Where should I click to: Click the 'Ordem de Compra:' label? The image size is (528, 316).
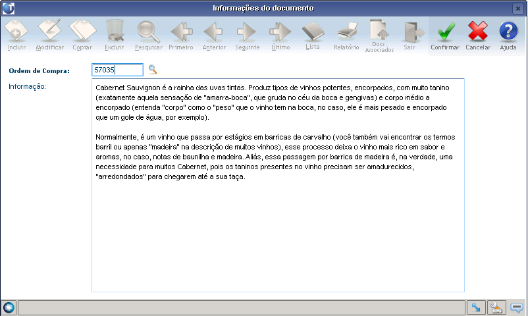click(x=39, y=70)
